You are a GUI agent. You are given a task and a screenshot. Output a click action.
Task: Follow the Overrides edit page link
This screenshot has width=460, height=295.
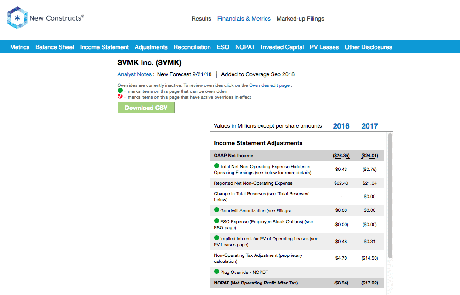(x=269, y=85)
